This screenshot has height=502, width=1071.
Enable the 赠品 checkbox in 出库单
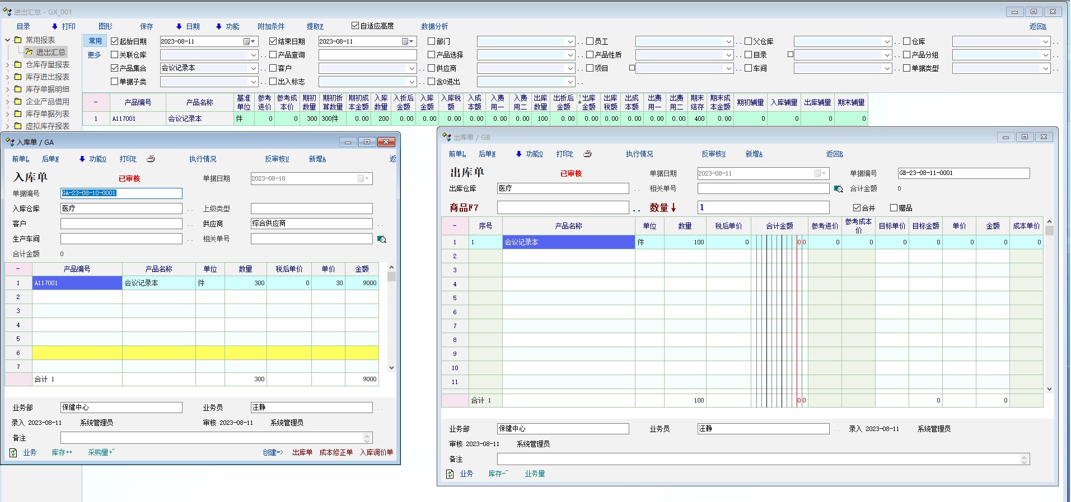click(894, 208)
